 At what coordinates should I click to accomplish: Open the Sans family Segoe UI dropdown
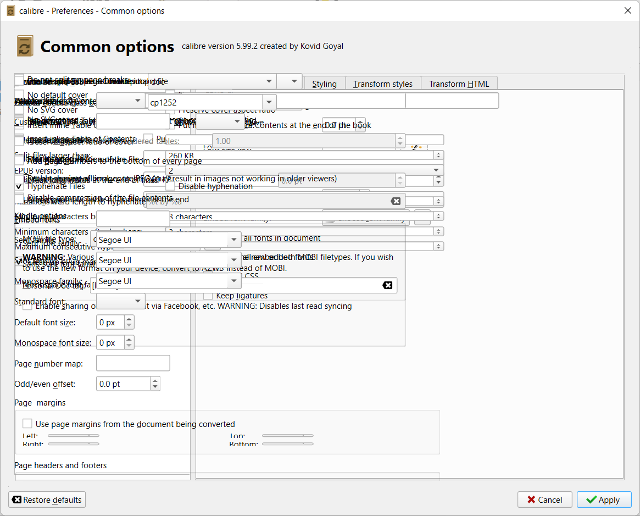click(234, 260)
